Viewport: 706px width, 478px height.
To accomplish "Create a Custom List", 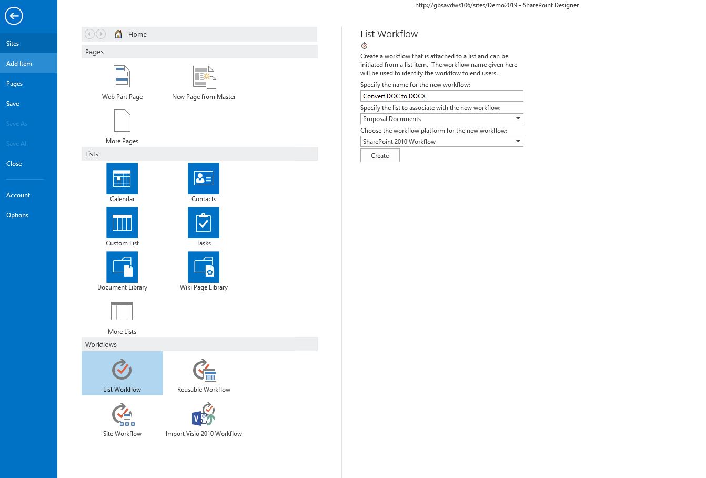I will (x=122, y=223).
